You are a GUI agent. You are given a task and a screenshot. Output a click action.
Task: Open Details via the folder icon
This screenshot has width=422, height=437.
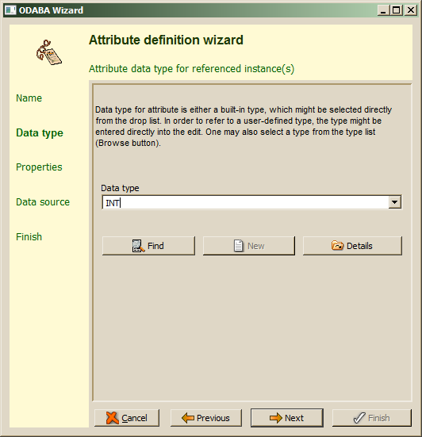coord(337,246)
